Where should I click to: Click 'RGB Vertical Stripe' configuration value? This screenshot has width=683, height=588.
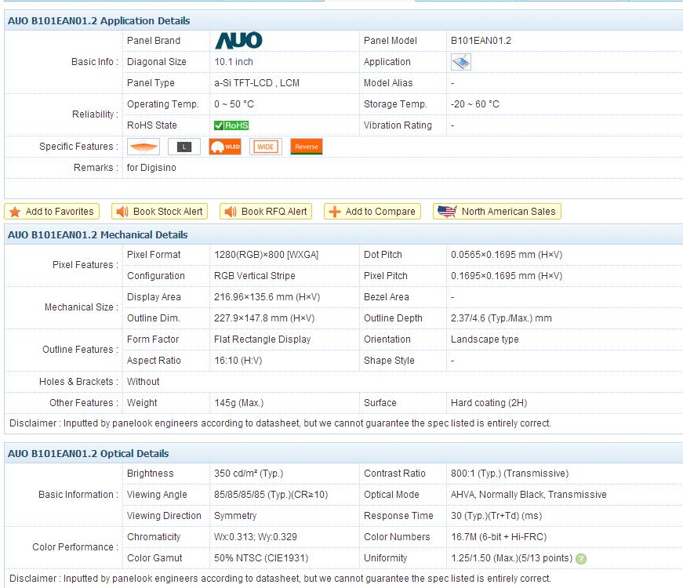pyautogui.click(x=254, y=276)
